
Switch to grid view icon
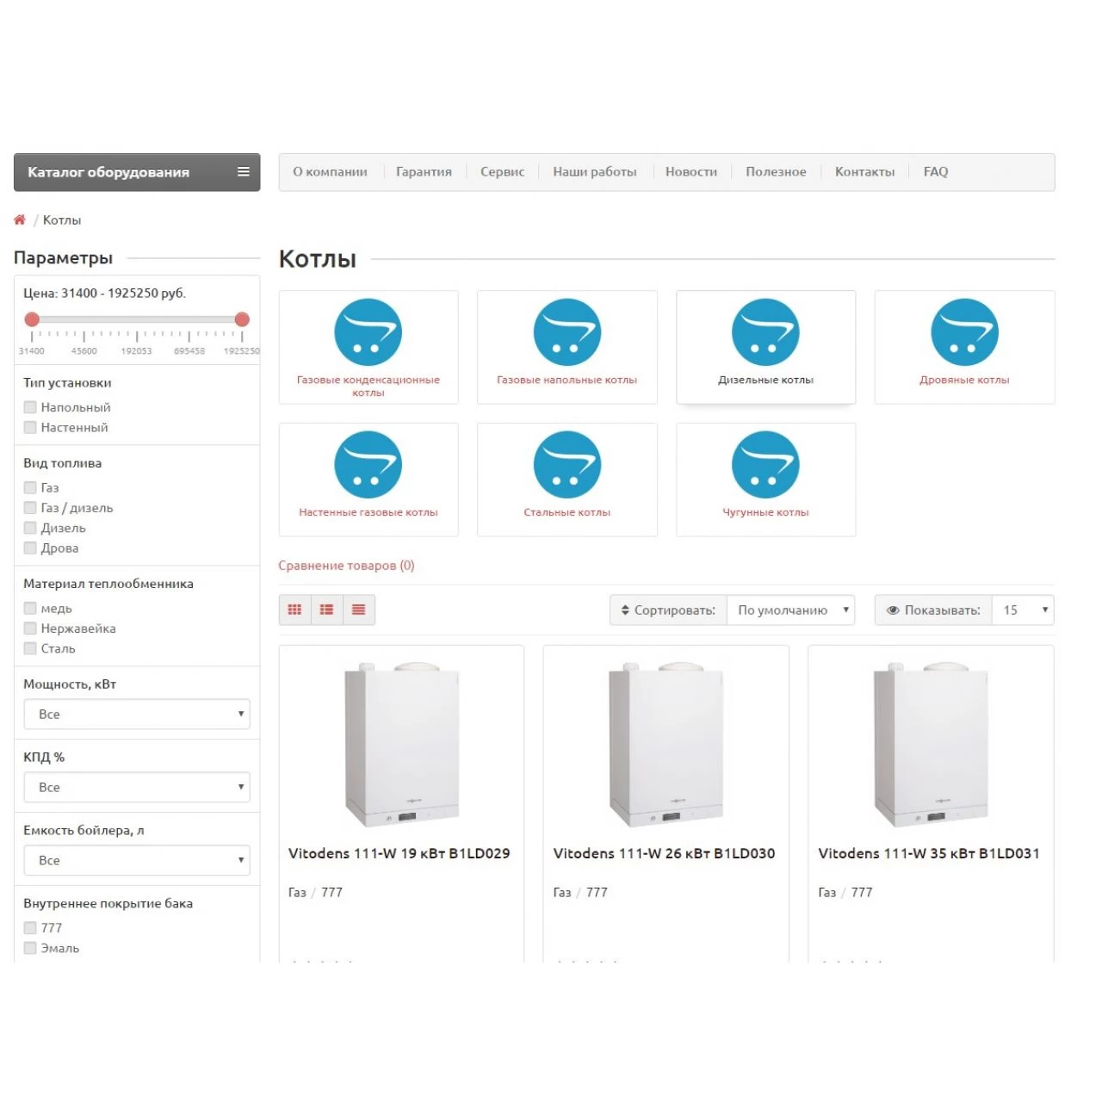294,610
